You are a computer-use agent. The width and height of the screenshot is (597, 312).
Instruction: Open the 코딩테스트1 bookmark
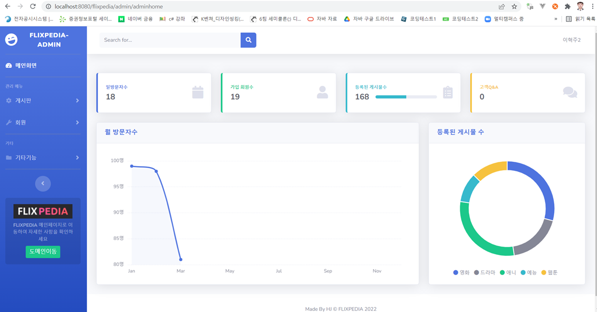point(418,19)
